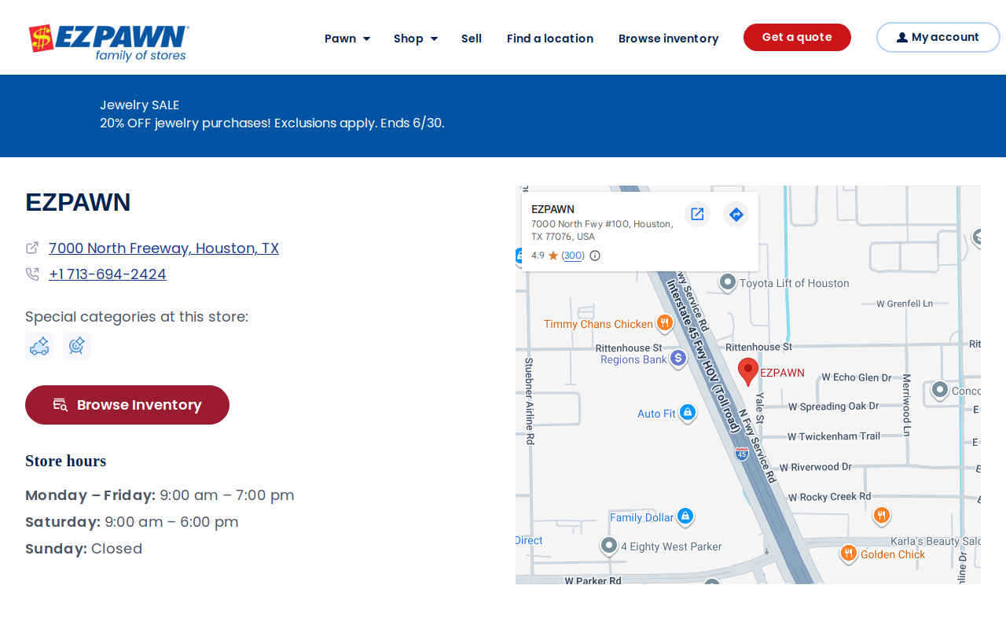Expand the Pawn dropdown menu
The height and width of the screenshot is (629, 1006).
347,39
